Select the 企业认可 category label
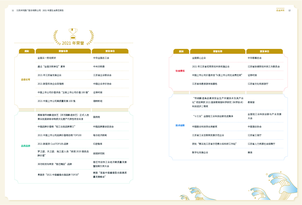This screenshot has width=302, height=205. pos(26,80)
